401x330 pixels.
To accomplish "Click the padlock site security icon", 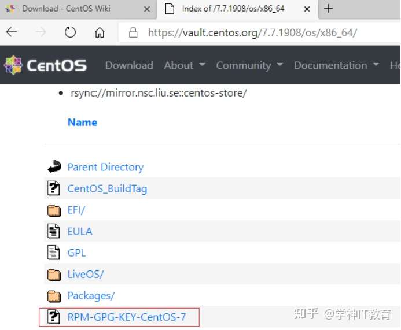I will click(133, 32).
